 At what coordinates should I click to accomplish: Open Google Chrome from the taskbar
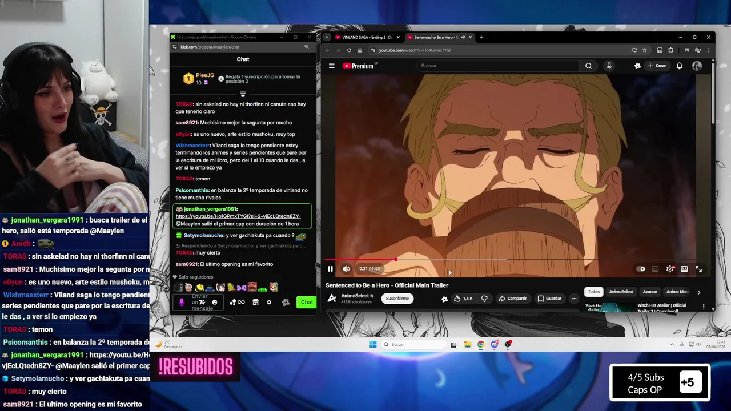tap(481, 344)
